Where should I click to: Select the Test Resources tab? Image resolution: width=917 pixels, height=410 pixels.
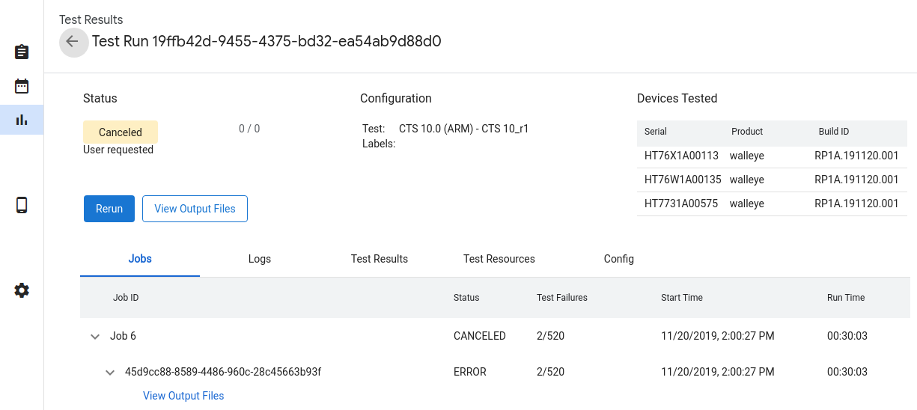tap(499, 259)
